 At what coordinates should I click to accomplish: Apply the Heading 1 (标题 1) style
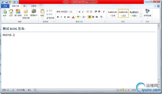134,14
